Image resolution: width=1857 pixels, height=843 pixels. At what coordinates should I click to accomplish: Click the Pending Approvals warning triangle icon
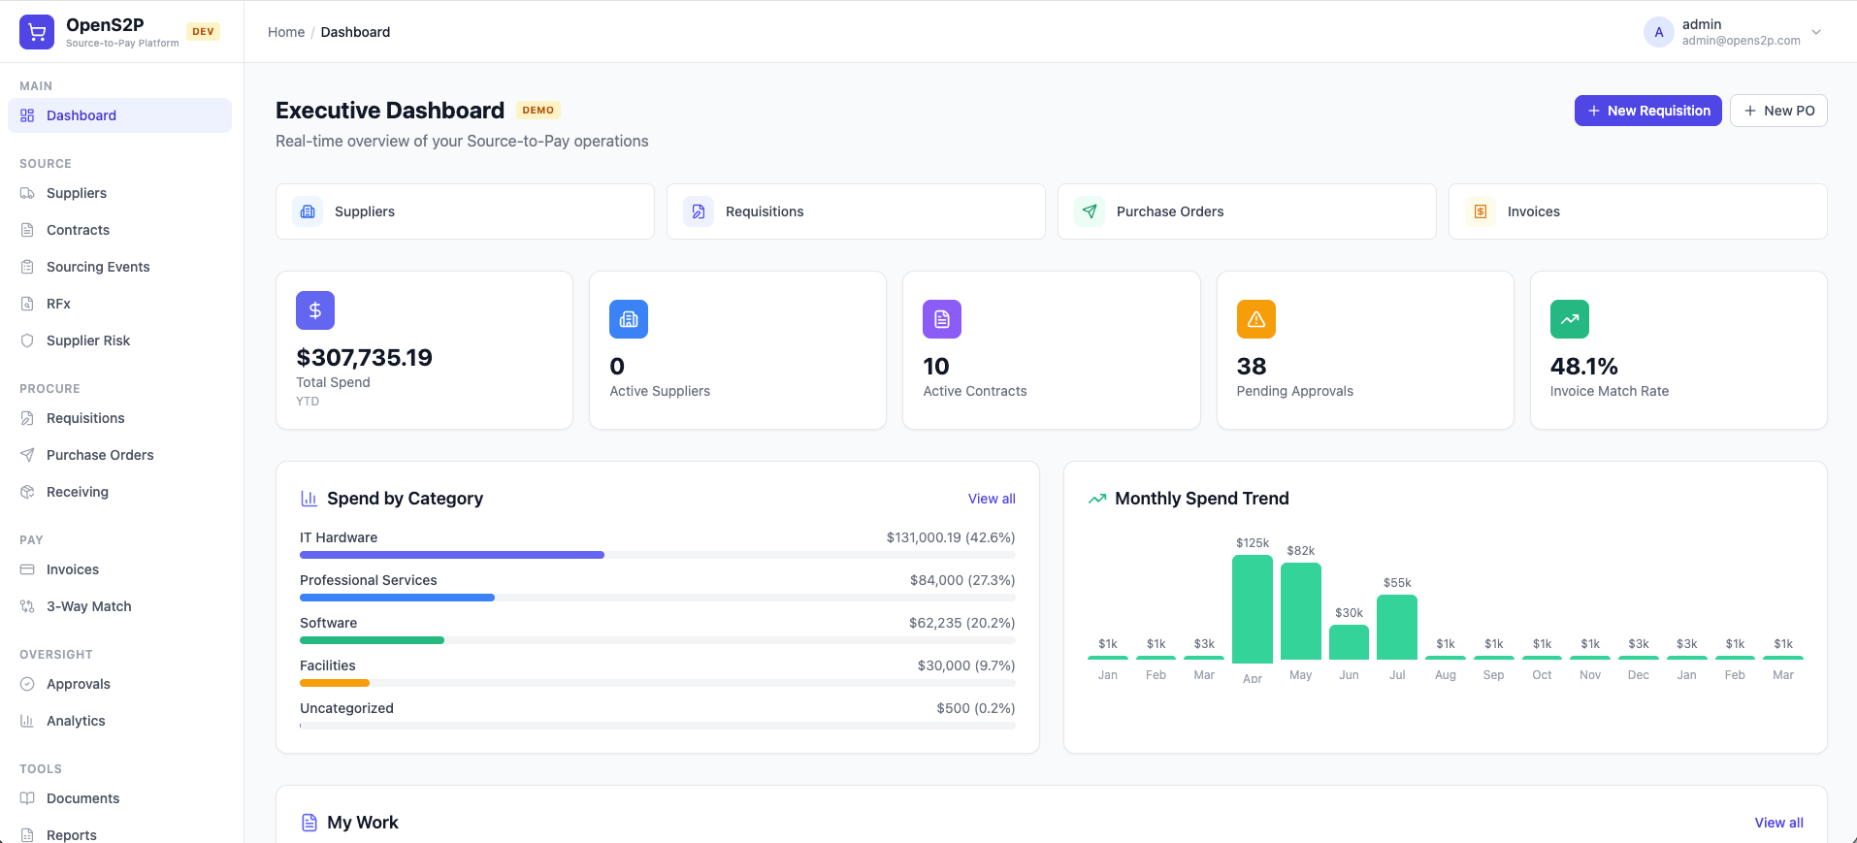pos(1256,319)
